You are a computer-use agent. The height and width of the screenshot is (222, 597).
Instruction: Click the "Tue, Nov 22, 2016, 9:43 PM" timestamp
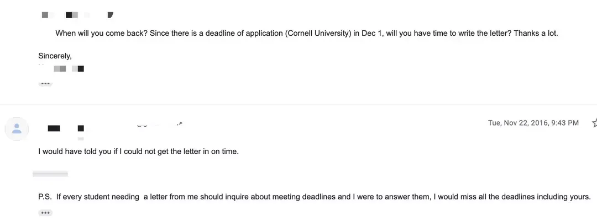533,123
